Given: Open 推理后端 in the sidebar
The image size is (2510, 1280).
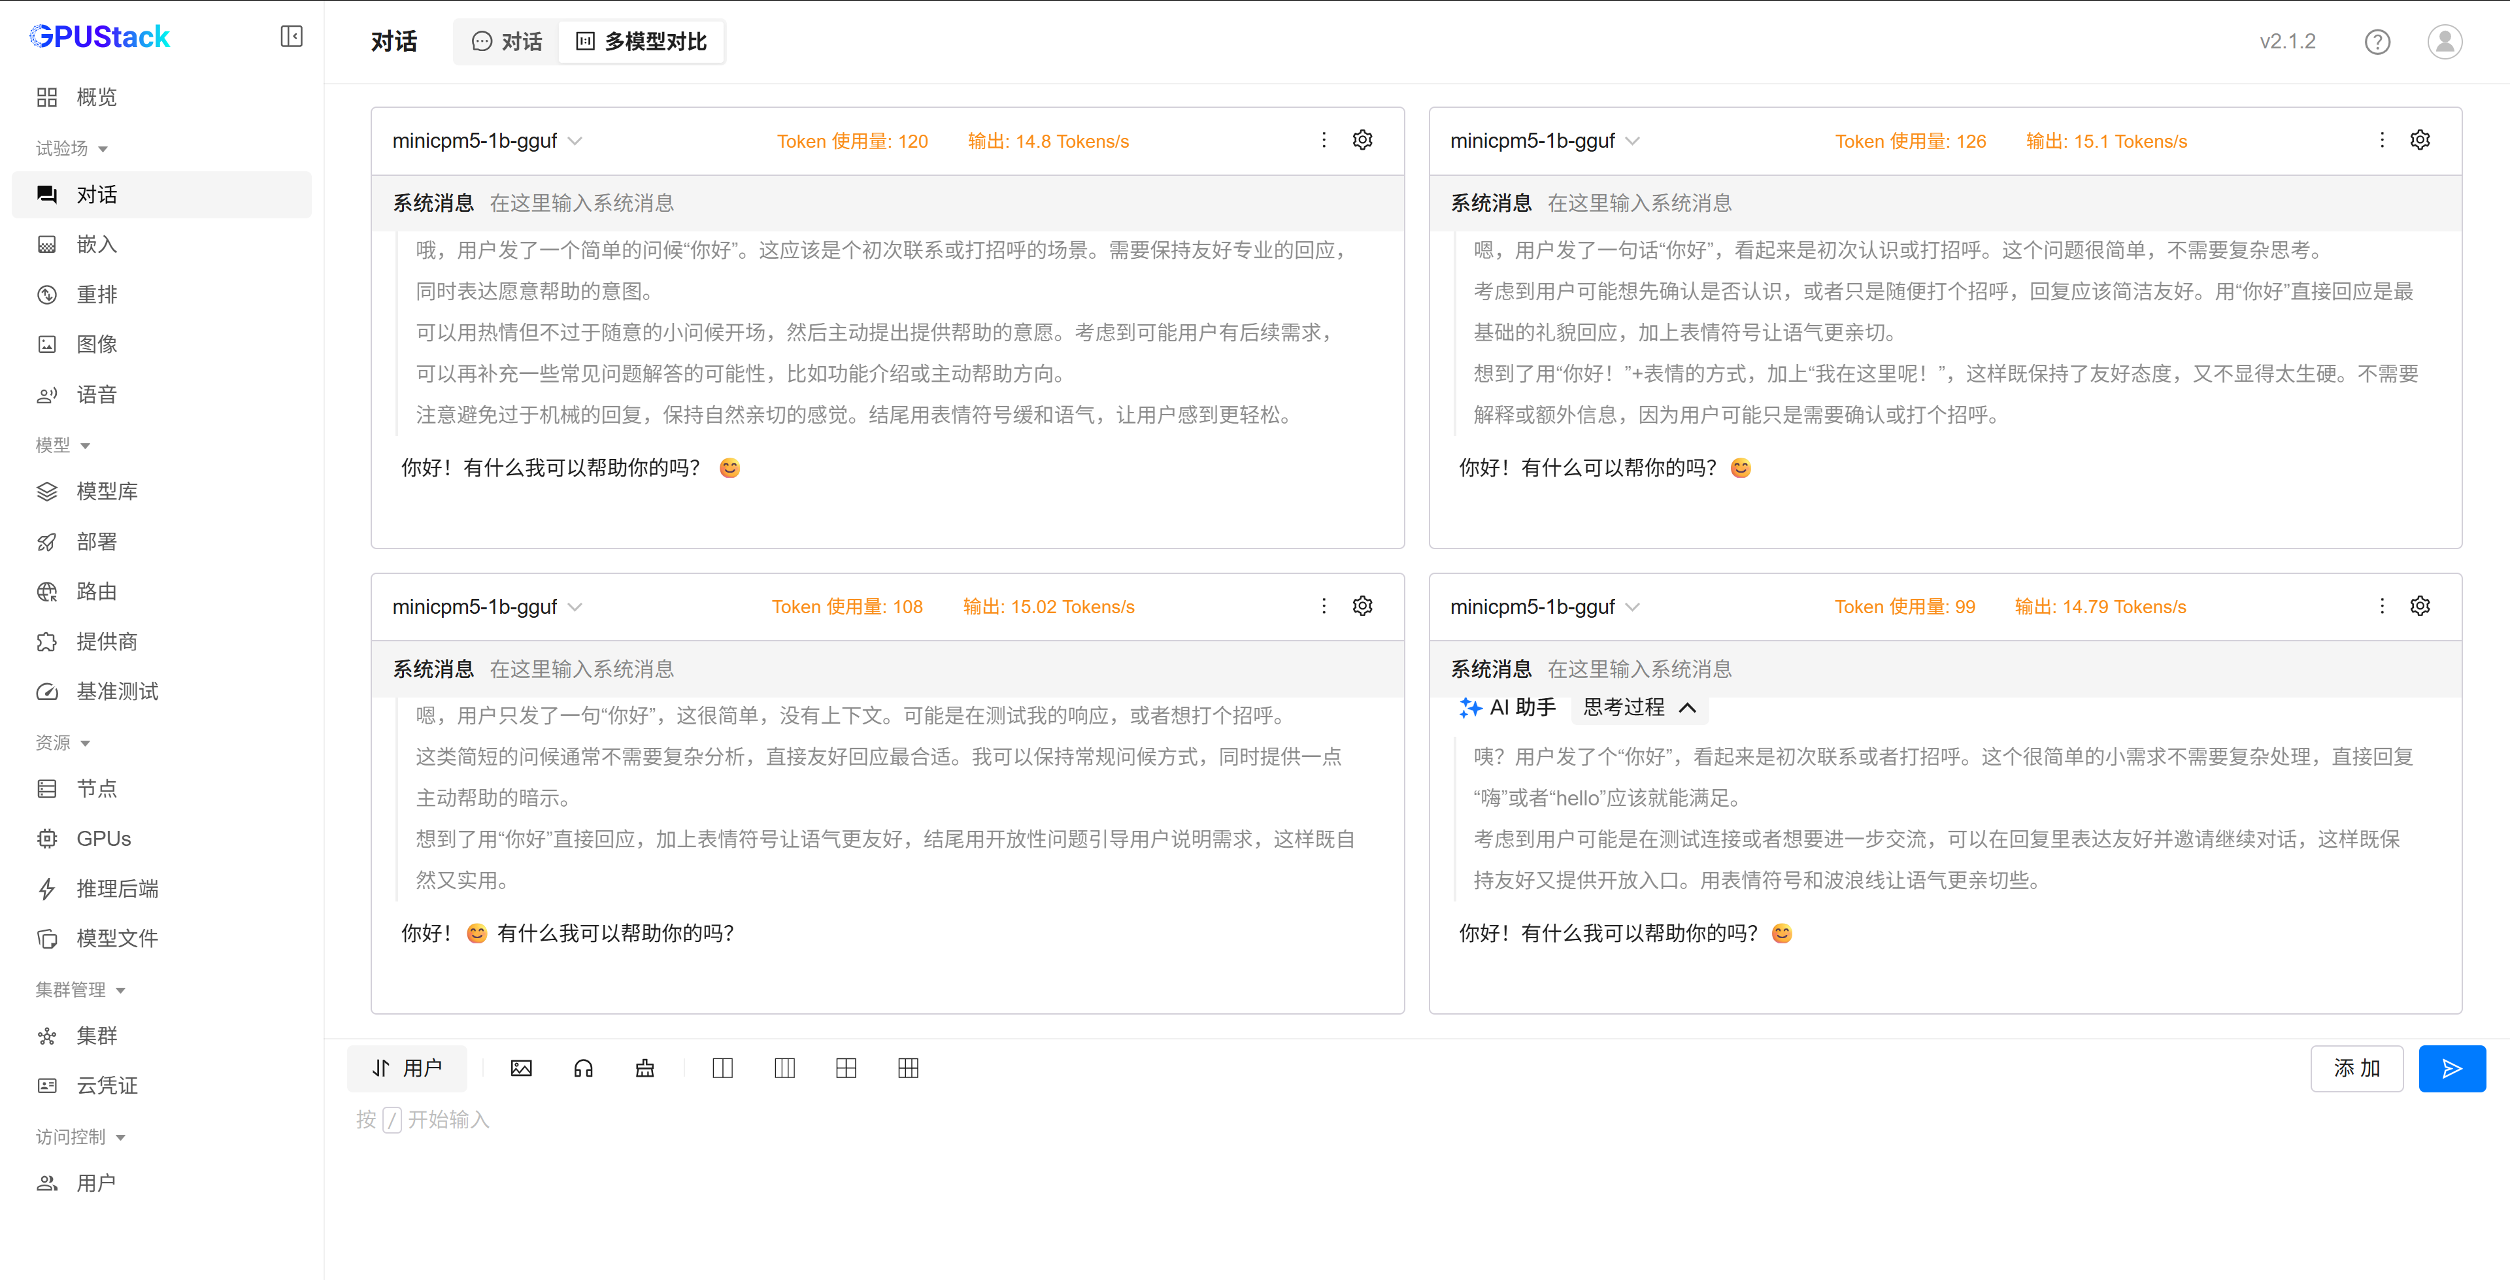Looking at the screenshot, I should [161, 889].
